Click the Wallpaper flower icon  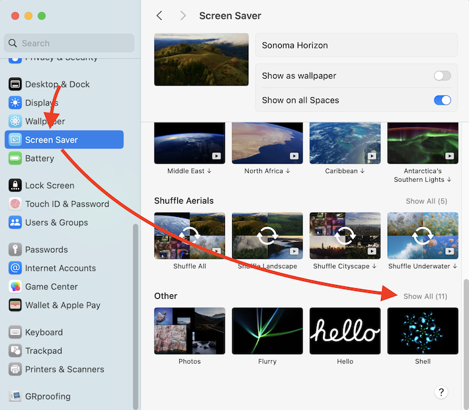coord(15,121)
